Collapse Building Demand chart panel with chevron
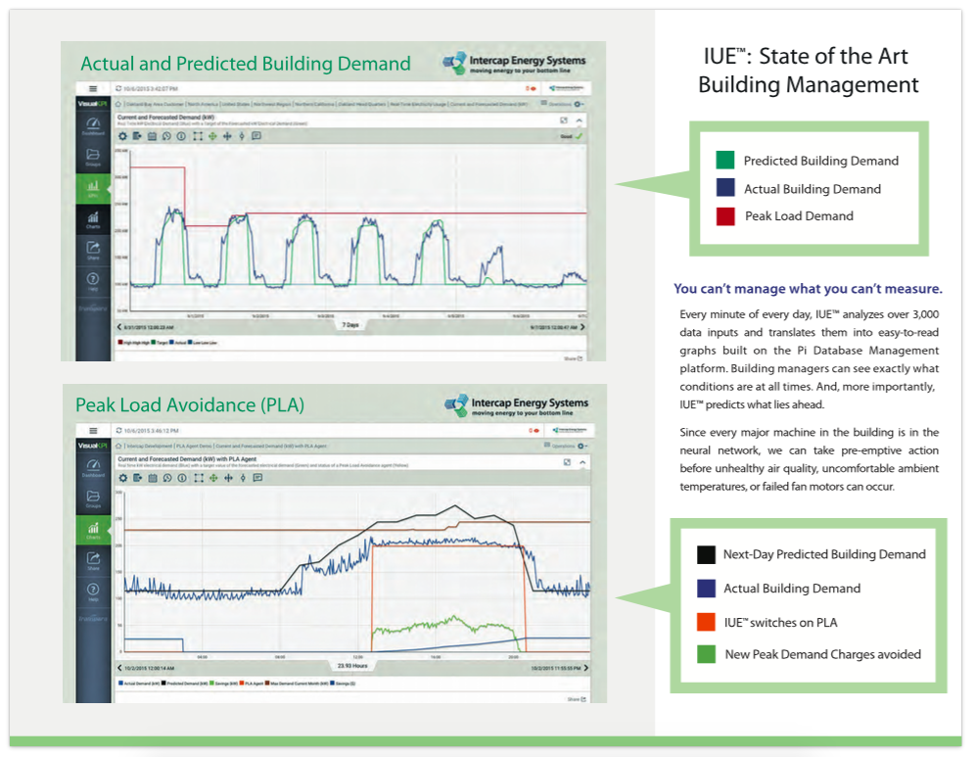 [x=579, y=120]
